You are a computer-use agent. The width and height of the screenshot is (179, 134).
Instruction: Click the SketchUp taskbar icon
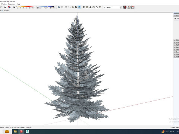[x=21, y=131]
